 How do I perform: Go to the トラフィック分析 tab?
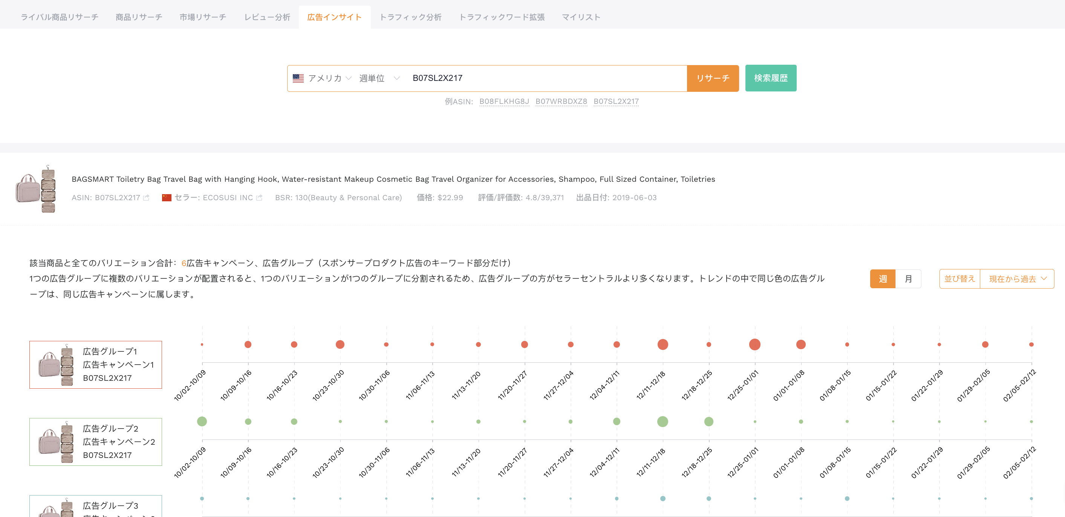(410, 17)
